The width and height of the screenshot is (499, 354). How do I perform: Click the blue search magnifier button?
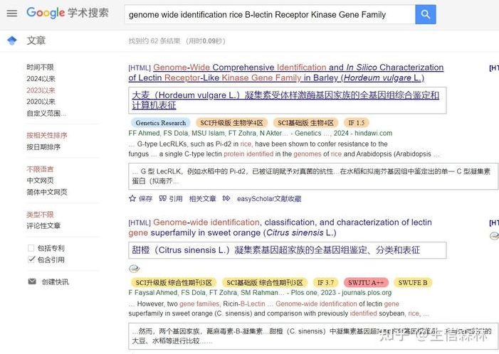425,14
